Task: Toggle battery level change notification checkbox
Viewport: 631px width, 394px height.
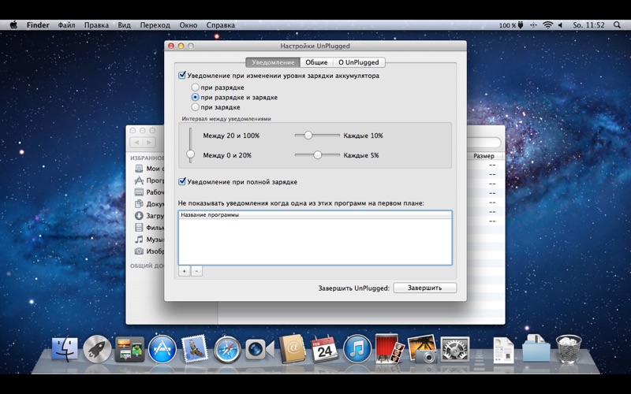Action: (182, 75)
